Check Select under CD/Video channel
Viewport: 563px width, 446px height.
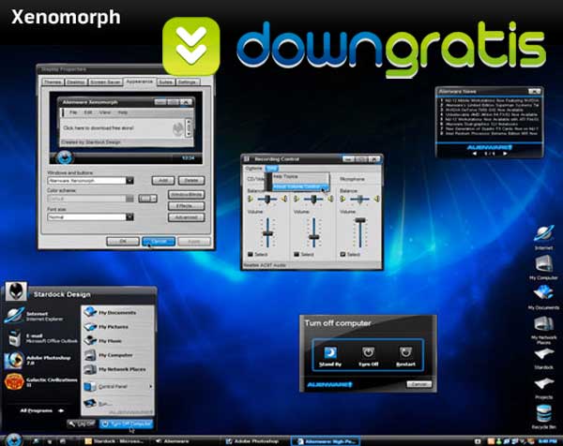click(x=251, y=254)
